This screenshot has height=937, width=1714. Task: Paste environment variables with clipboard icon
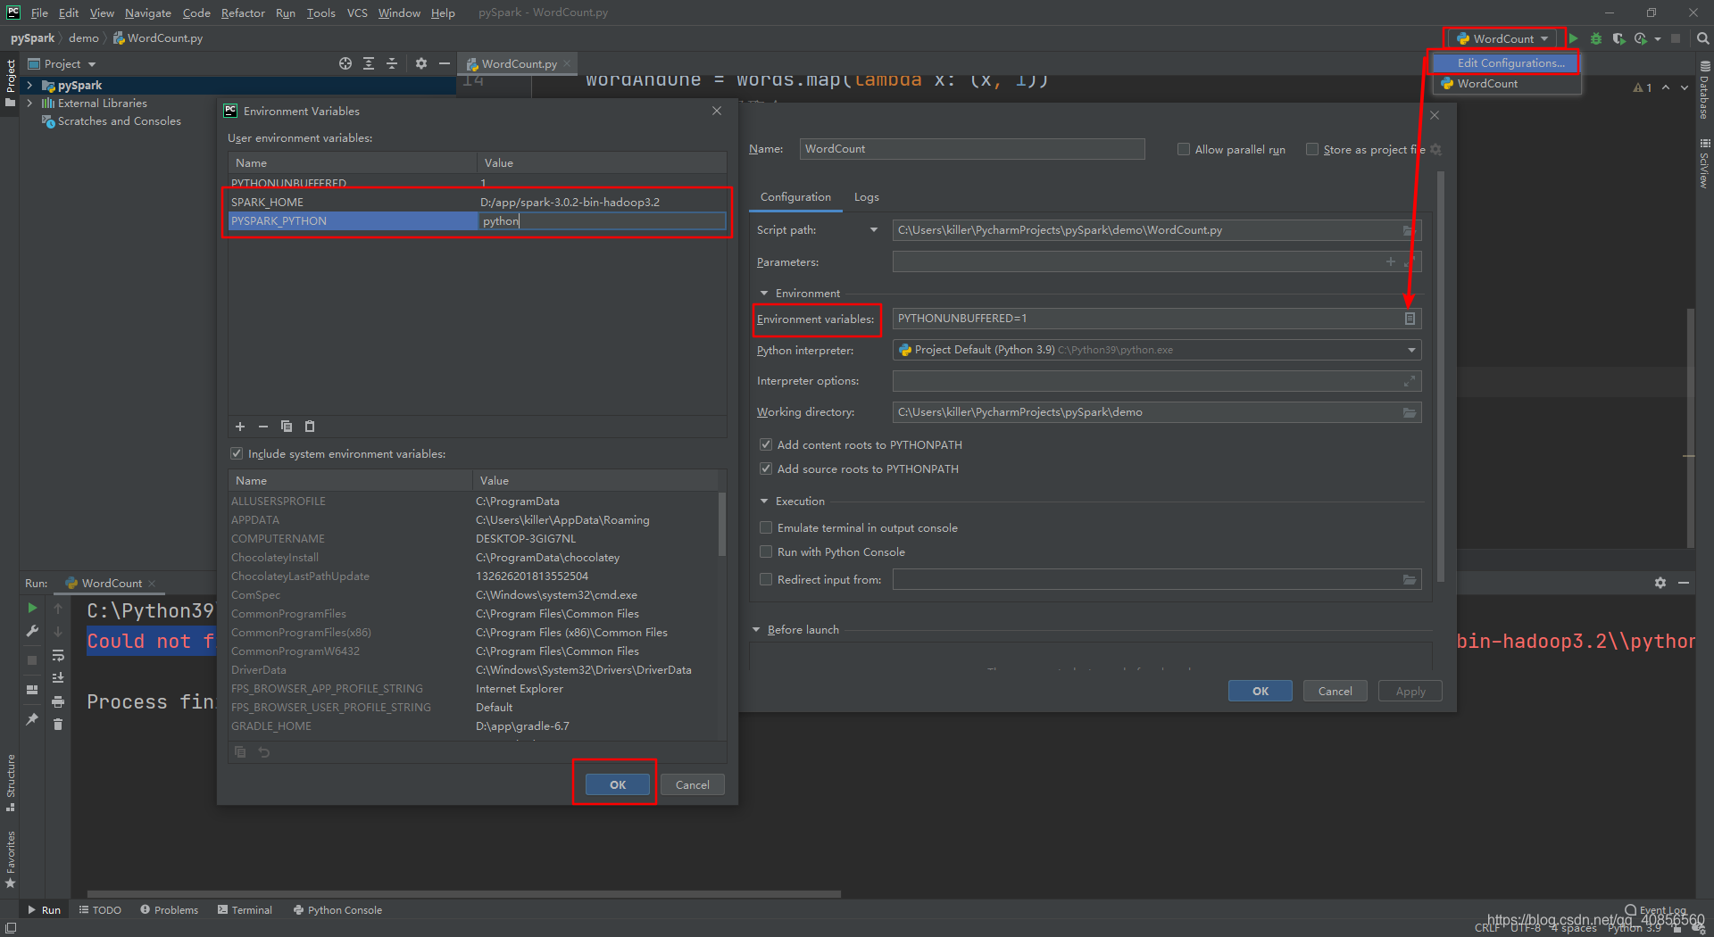pos(310,427)
